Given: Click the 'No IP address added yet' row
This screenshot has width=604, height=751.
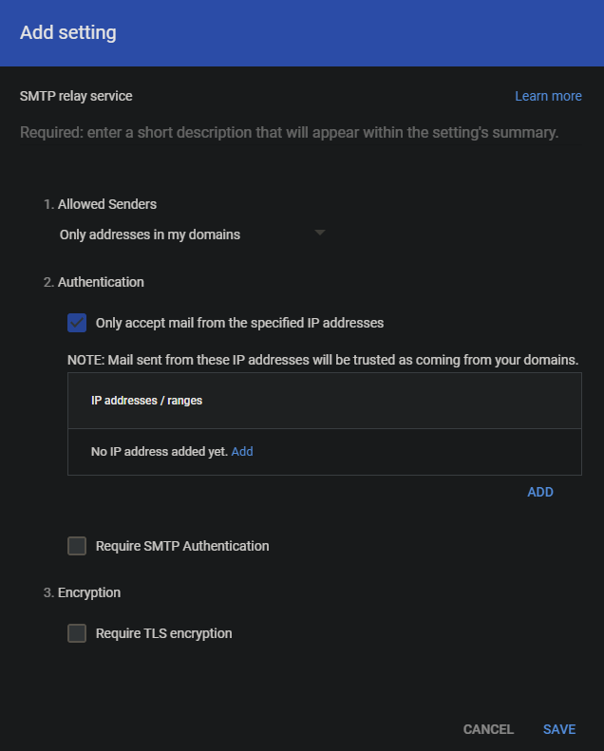Looking at the screenshot, I should pyautogui.click(x=325, y=452).
